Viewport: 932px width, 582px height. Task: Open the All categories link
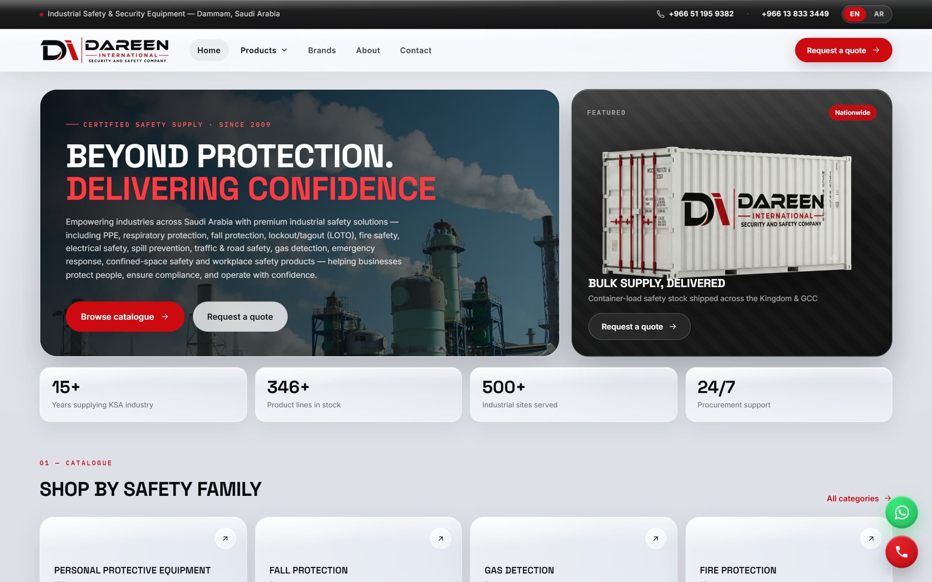point(859,498)
